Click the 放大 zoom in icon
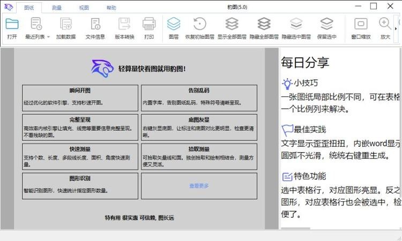The image size is (402, 241). [385, 24]
